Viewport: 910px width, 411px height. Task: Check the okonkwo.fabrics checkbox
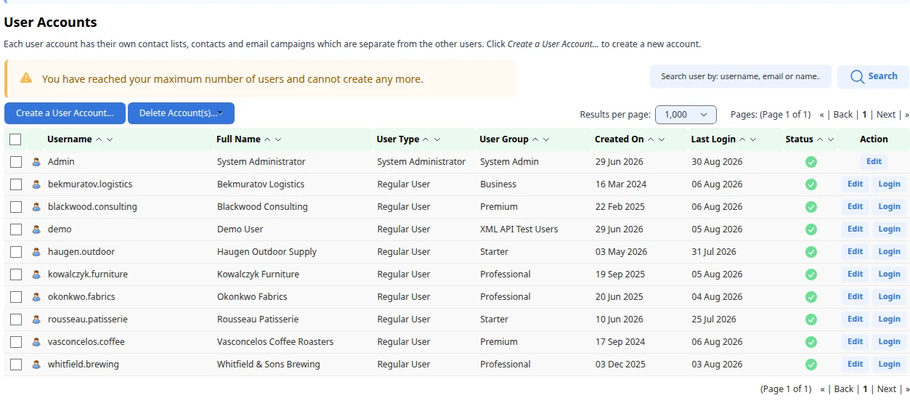coord(16,297)
